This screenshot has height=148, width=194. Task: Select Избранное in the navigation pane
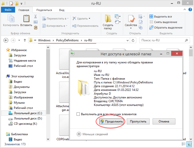(x=17, y=50)
